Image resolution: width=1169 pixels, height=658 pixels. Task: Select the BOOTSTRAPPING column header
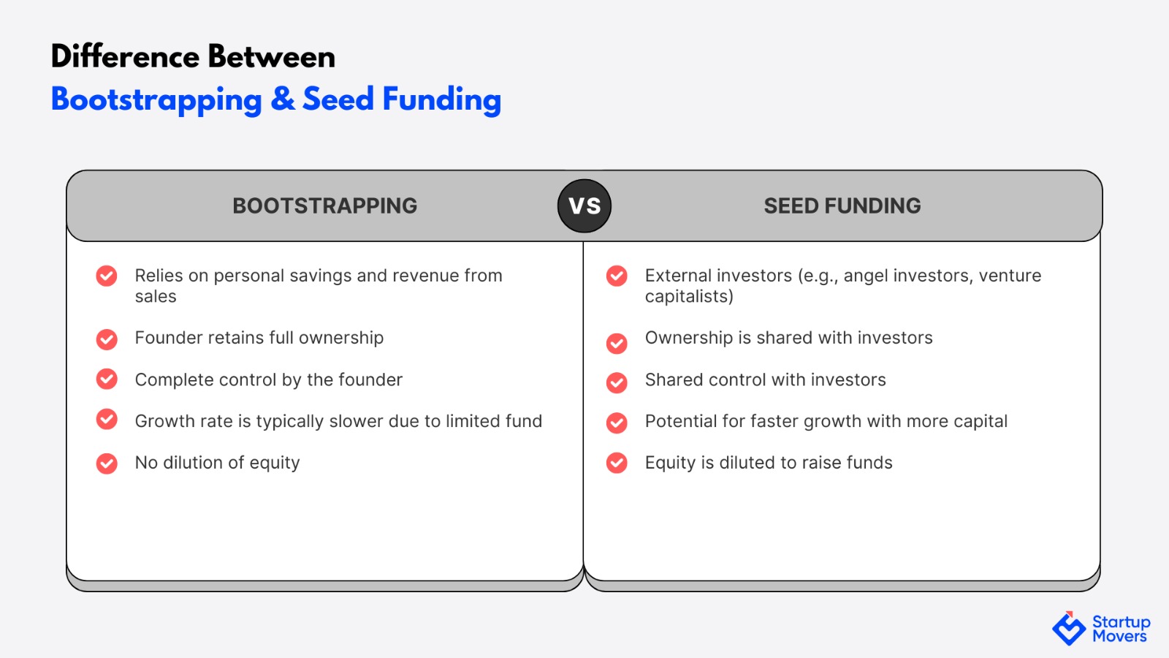(325, 206)
